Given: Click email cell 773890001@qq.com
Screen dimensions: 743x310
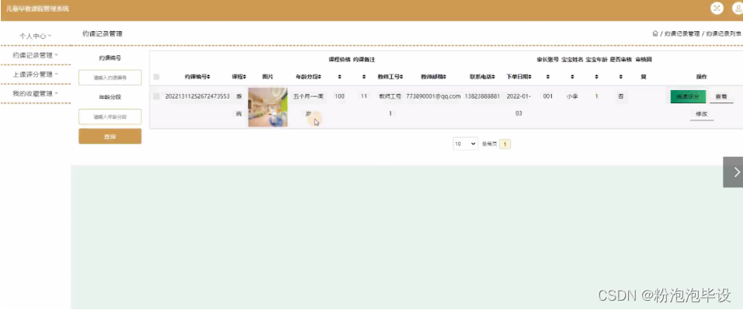Looking at the screenshot, I should pos(433,96).
